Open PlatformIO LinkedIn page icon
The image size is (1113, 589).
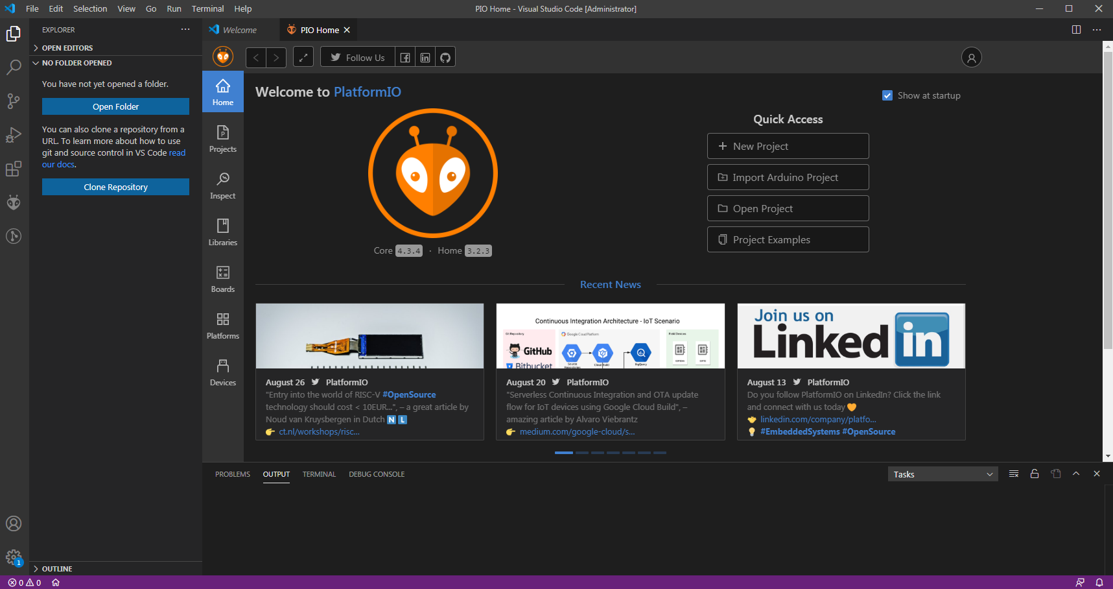tap(425, 58)
